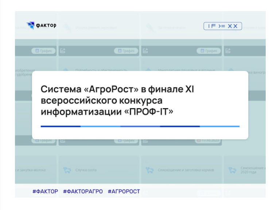The image size is (280, 210).
Task: Follow the #ФАКТОР hashtag
Action: point(45,191)
